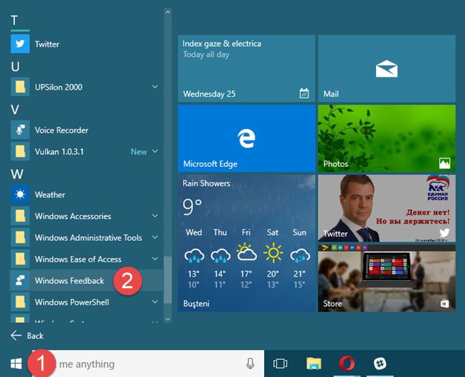Screen dimensions: 465x377
Task: Open the Mail tile
Action: pos(386,69)
